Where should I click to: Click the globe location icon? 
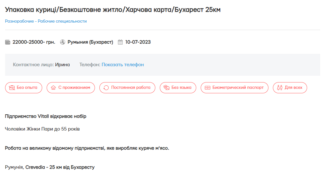coord(63,42)
